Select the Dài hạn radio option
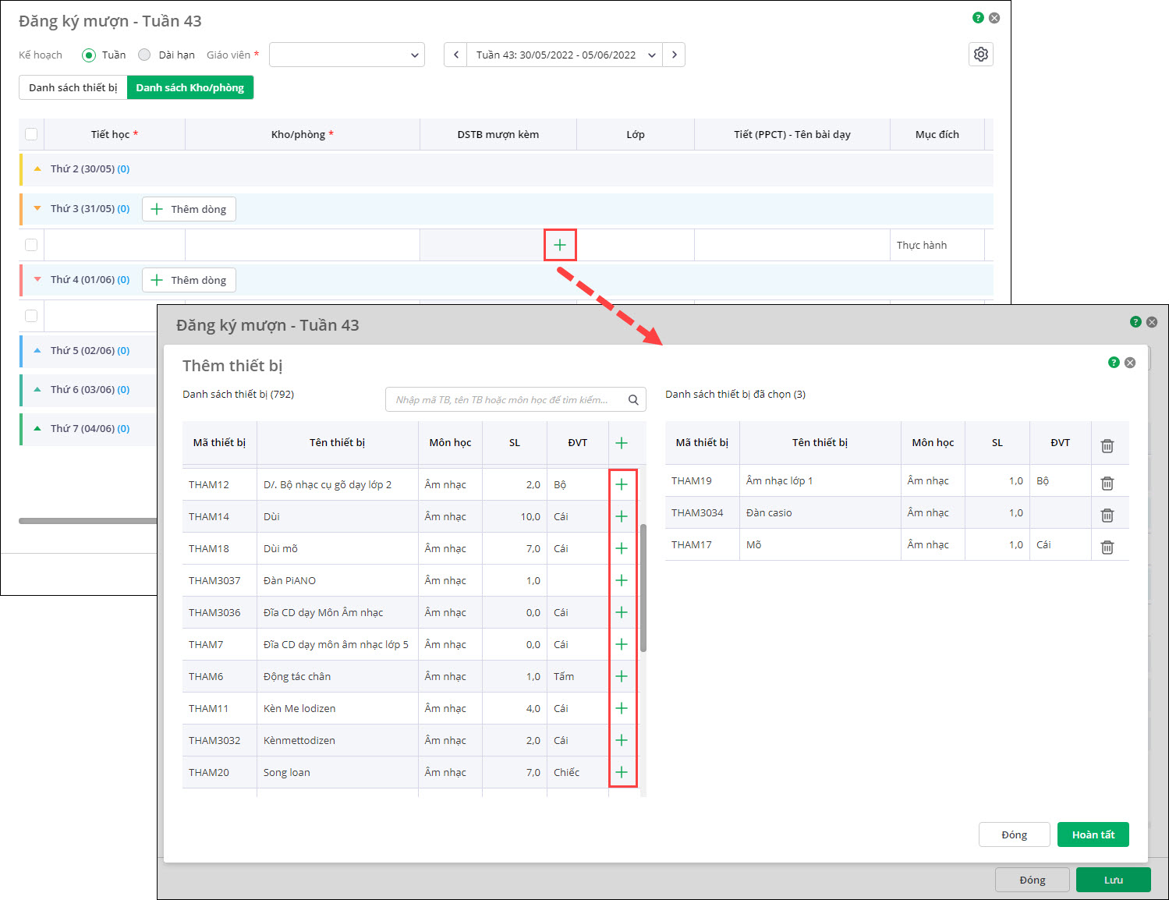Viewport: 1169px width, 900px height. 144,55
